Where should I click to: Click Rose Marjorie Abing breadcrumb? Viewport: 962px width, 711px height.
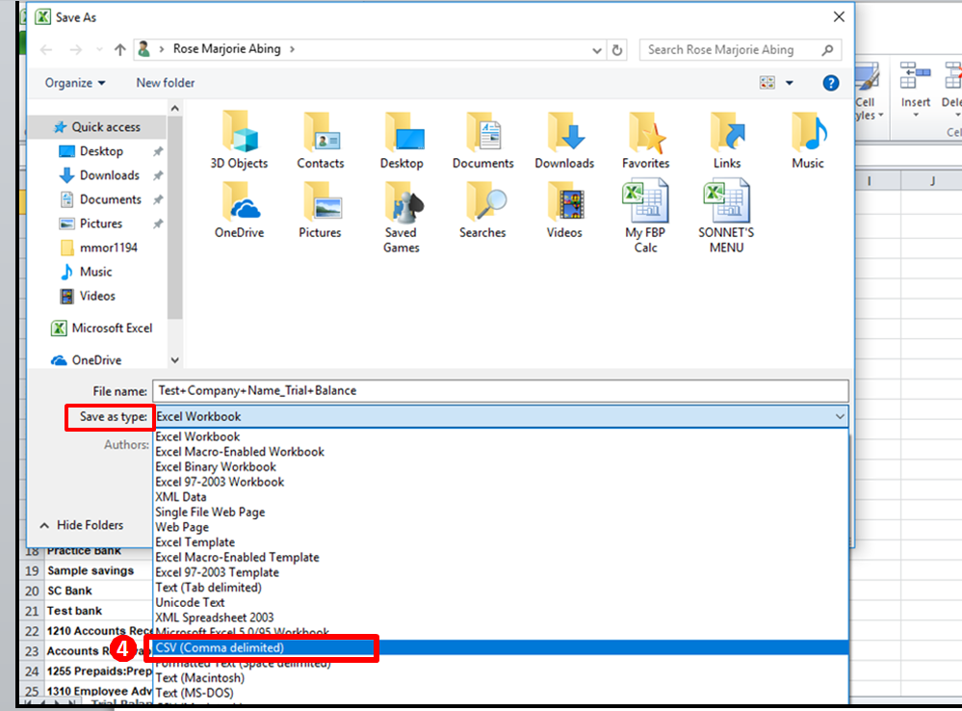(226, 49)
